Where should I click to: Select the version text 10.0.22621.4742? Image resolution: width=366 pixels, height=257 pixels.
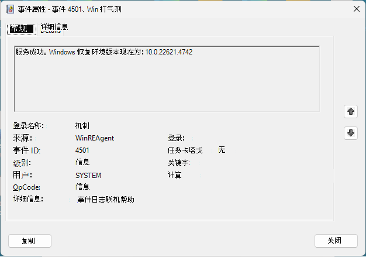tap(169, 52)
